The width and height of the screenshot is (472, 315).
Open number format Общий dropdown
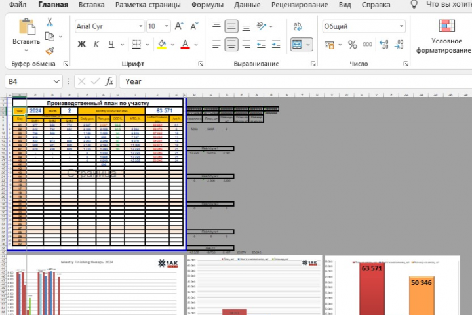[401, 26]
